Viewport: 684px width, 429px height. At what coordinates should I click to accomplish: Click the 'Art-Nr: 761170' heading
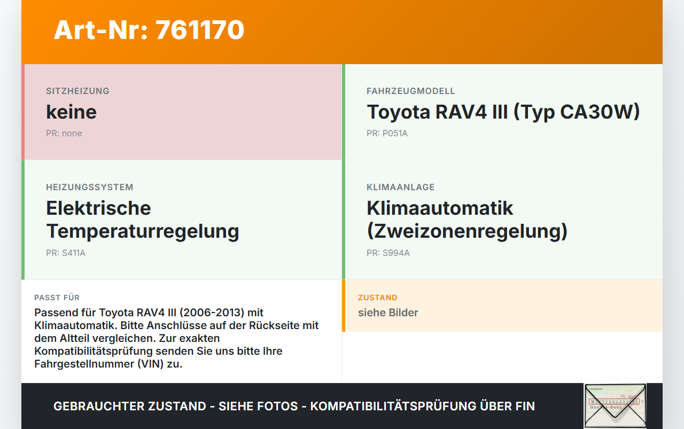[149, 30]
